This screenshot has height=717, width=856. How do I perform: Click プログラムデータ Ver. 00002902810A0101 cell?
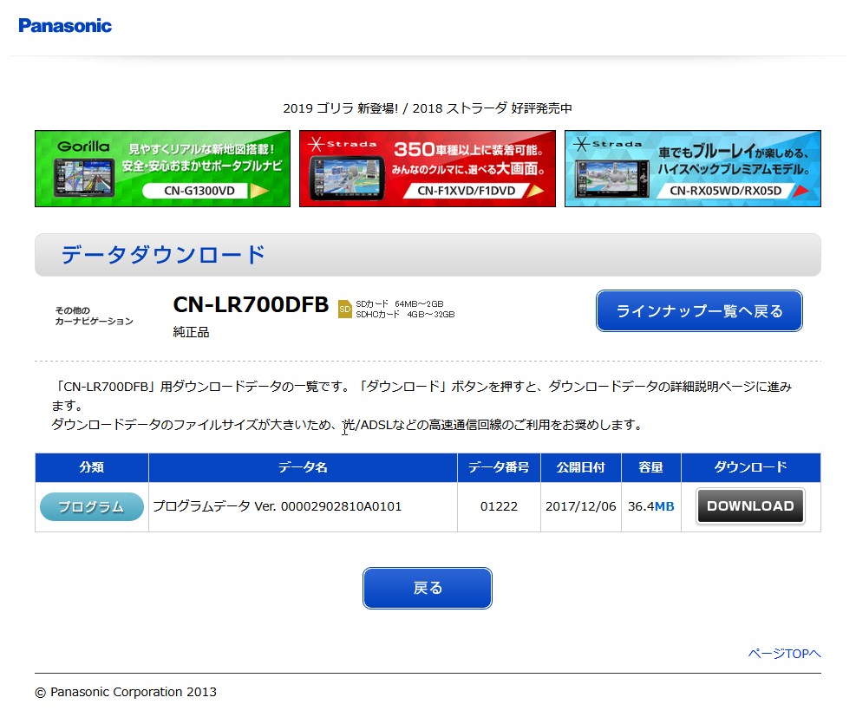click(x=303, y=507)
